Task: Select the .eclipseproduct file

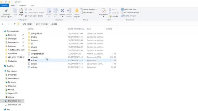Action: [x=37, y=54]
